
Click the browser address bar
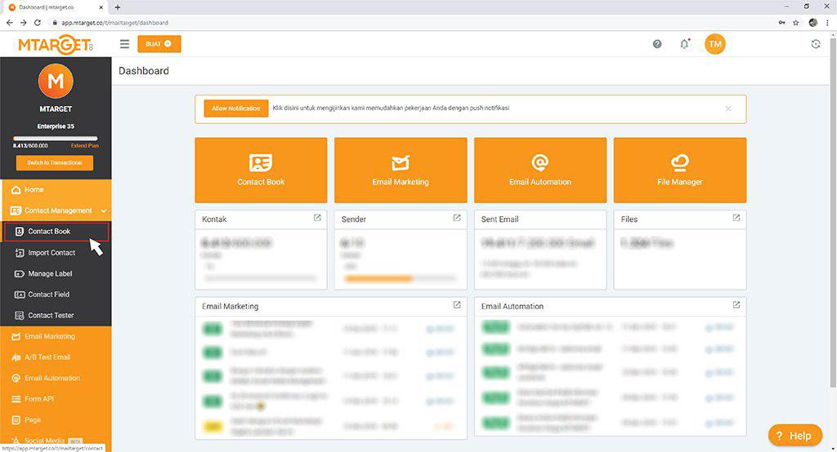click(411, 22)
